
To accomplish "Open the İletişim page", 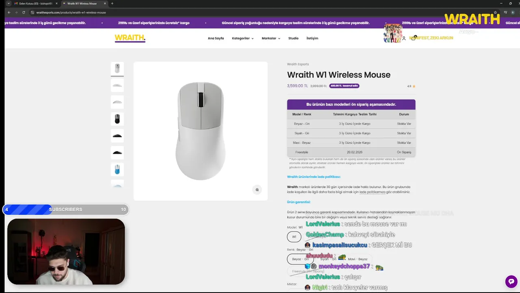I will pyautogui.click(x=312, y=38).
